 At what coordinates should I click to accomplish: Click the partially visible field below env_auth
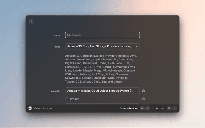102,104
